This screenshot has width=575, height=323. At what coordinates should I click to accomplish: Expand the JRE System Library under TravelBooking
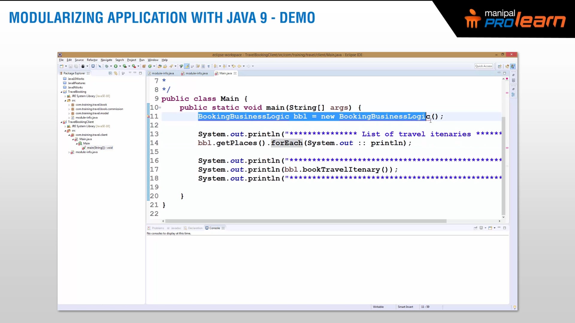point(65,96)
